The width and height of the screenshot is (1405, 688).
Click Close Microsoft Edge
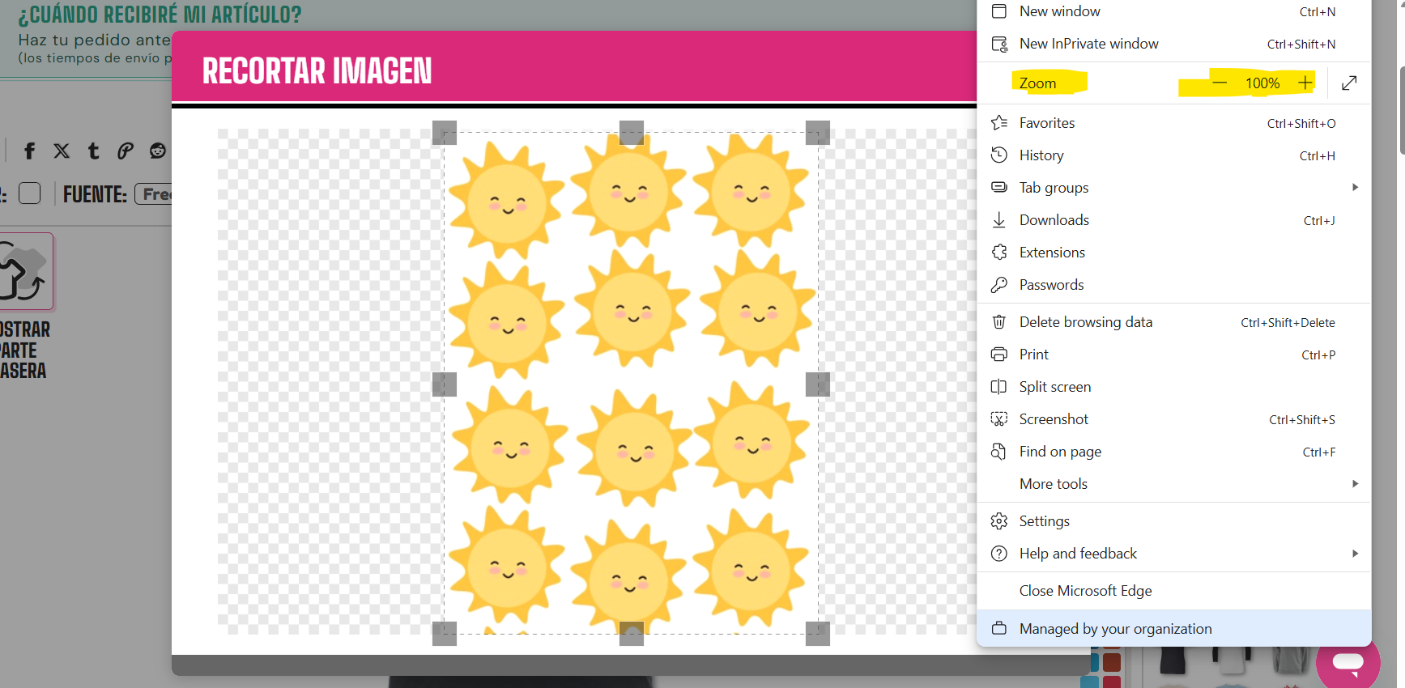pos(1085,591)
